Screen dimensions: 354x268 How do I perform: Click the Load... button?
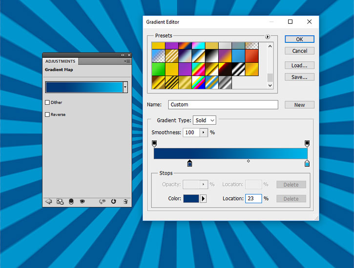[x=299, y=65]
